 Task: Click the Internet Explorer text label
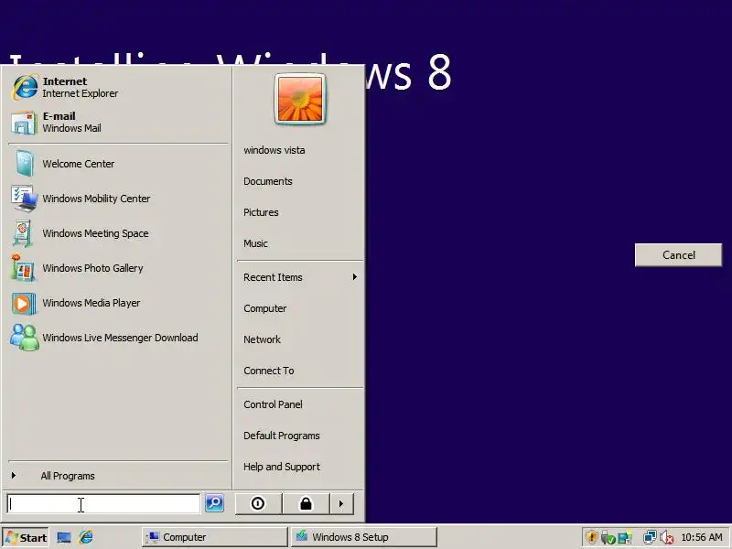(81, 93)
